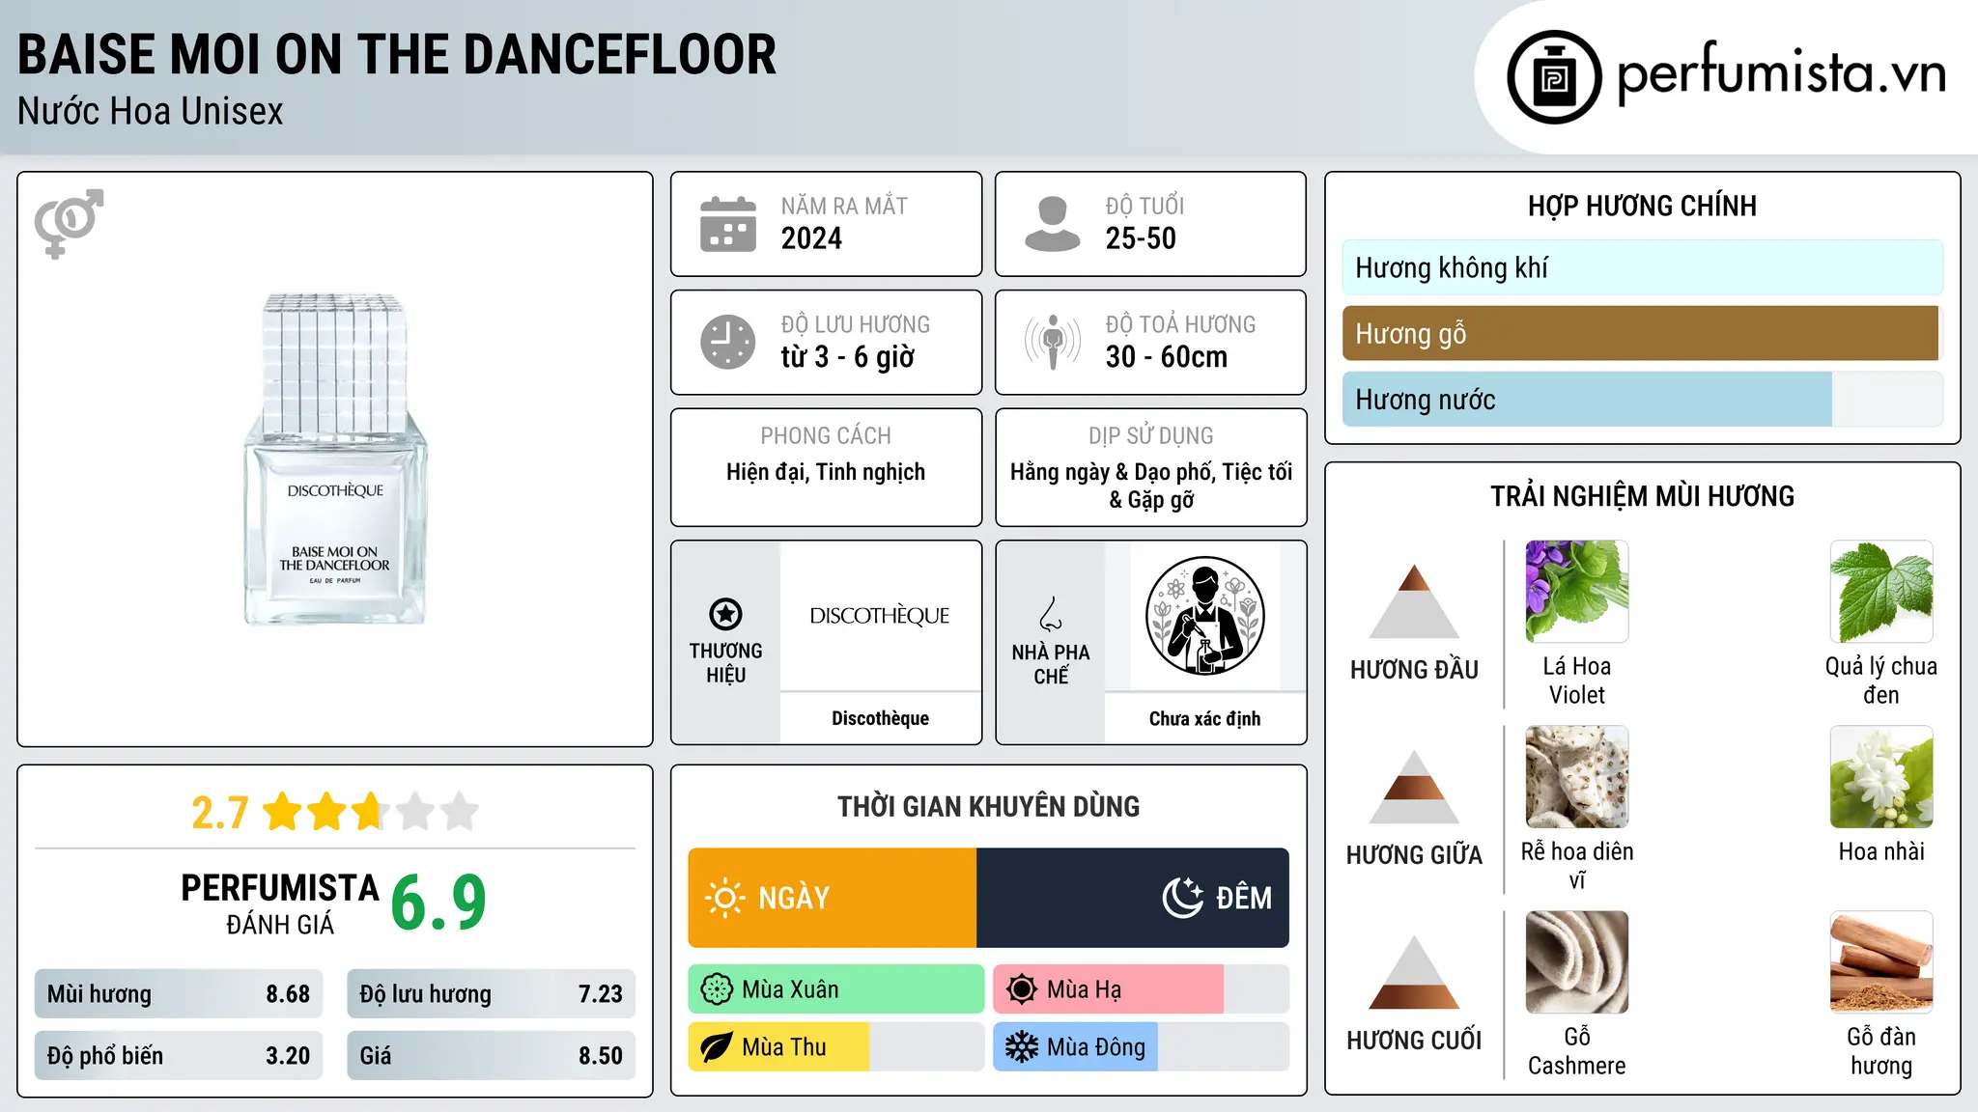This screenshot has width=1978, height=1112.
Task: Open the Gỗ Cashmere note image
Action: point(1577,962)
